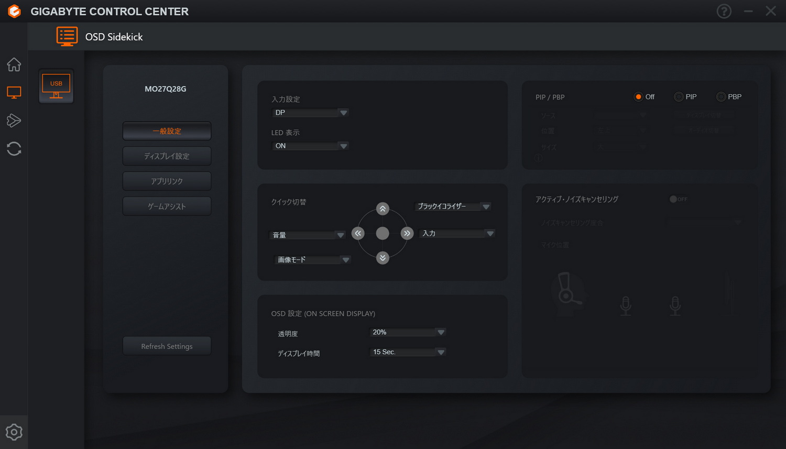This screenshot has width=786, height=449.
Task: Click the オーディオ切替 button
Action: click(x=704, y=130)
